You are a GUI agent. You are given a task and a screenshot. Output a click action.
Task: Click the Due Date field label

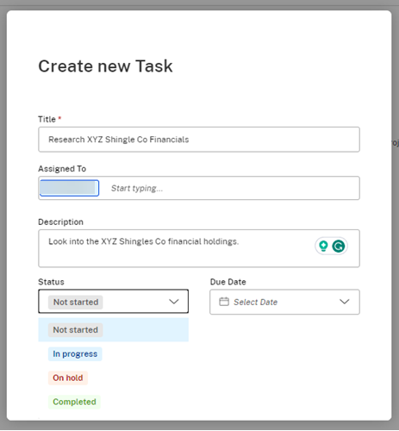pos(228,282)
